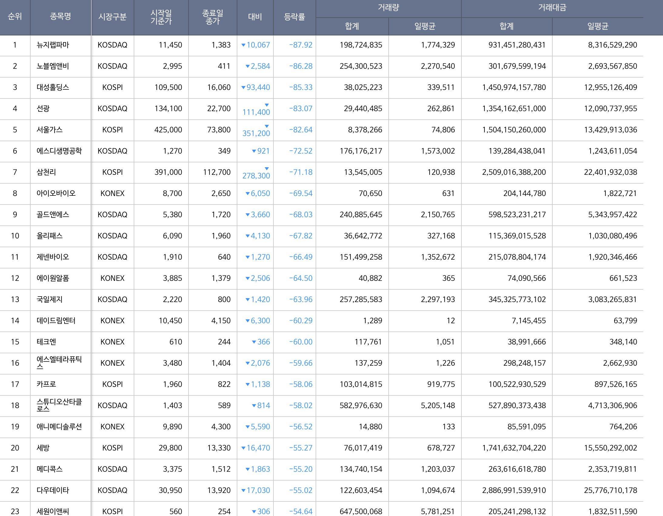Click the -87.92 rate for 뉴지랩파마

[300, 45]
